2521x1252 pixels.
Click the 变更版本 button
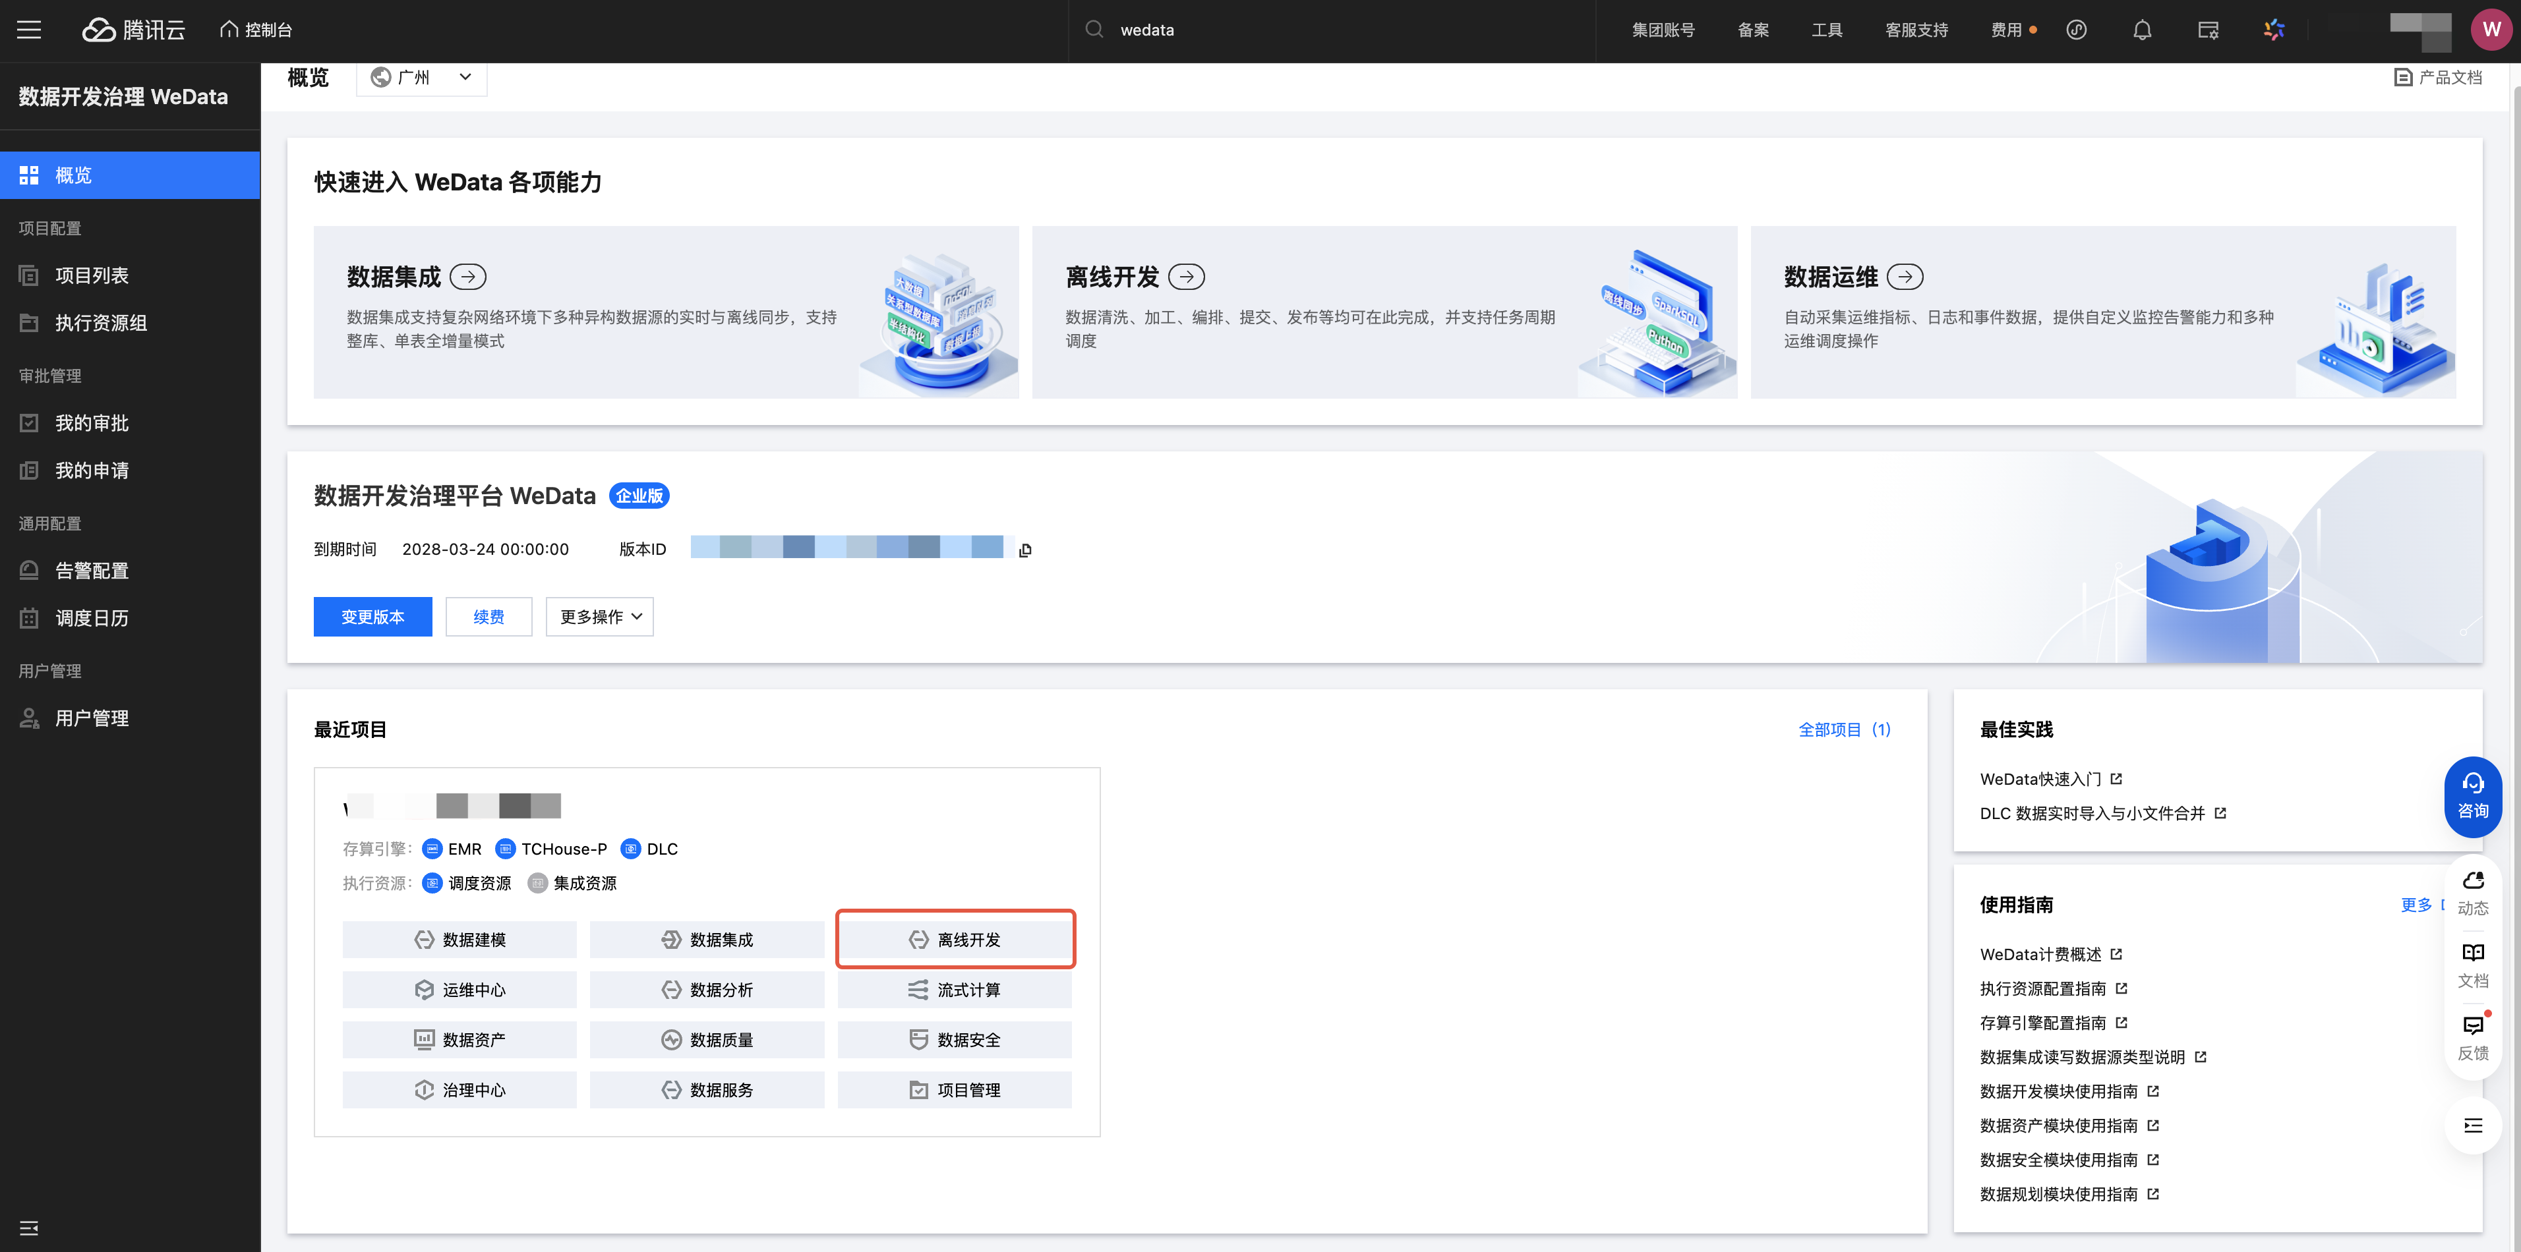point(372,616)
